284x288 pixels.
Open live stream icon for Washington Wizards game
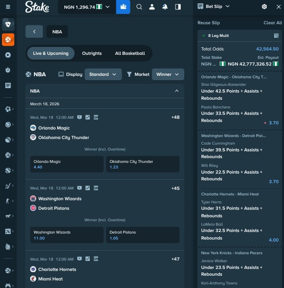79,188
